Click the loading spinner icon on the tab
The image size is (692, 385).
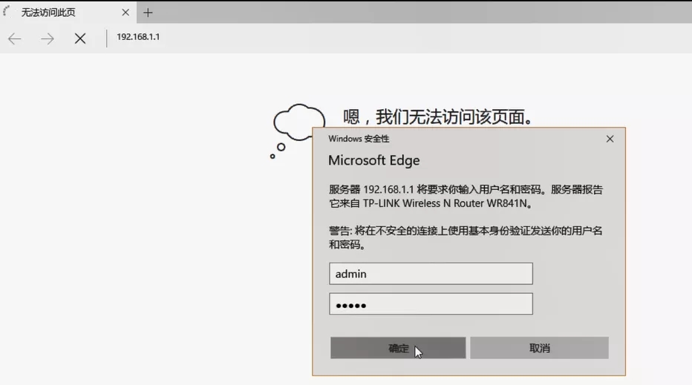[x=9, y=13]
